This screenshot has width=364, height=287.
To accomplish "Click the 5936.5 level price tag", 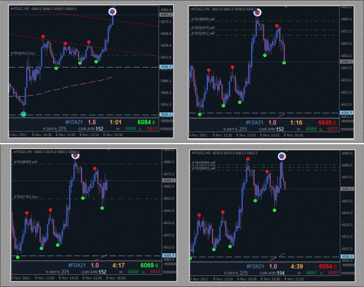I will tap(166, 114).
